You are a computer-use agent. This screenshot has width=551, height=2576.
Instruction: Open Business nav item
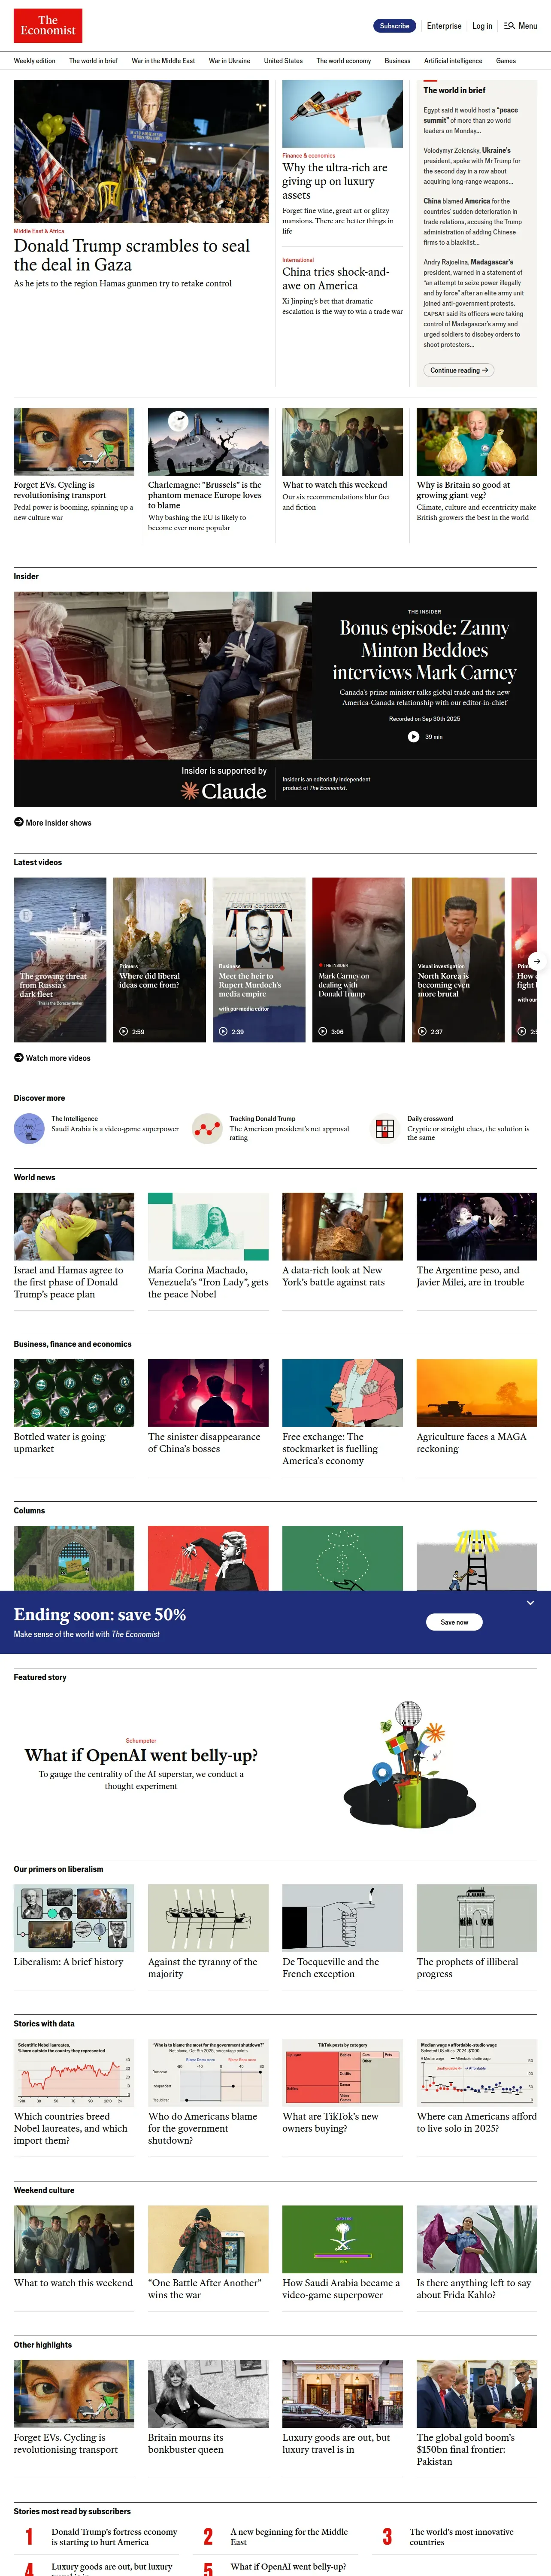point(397,61)
